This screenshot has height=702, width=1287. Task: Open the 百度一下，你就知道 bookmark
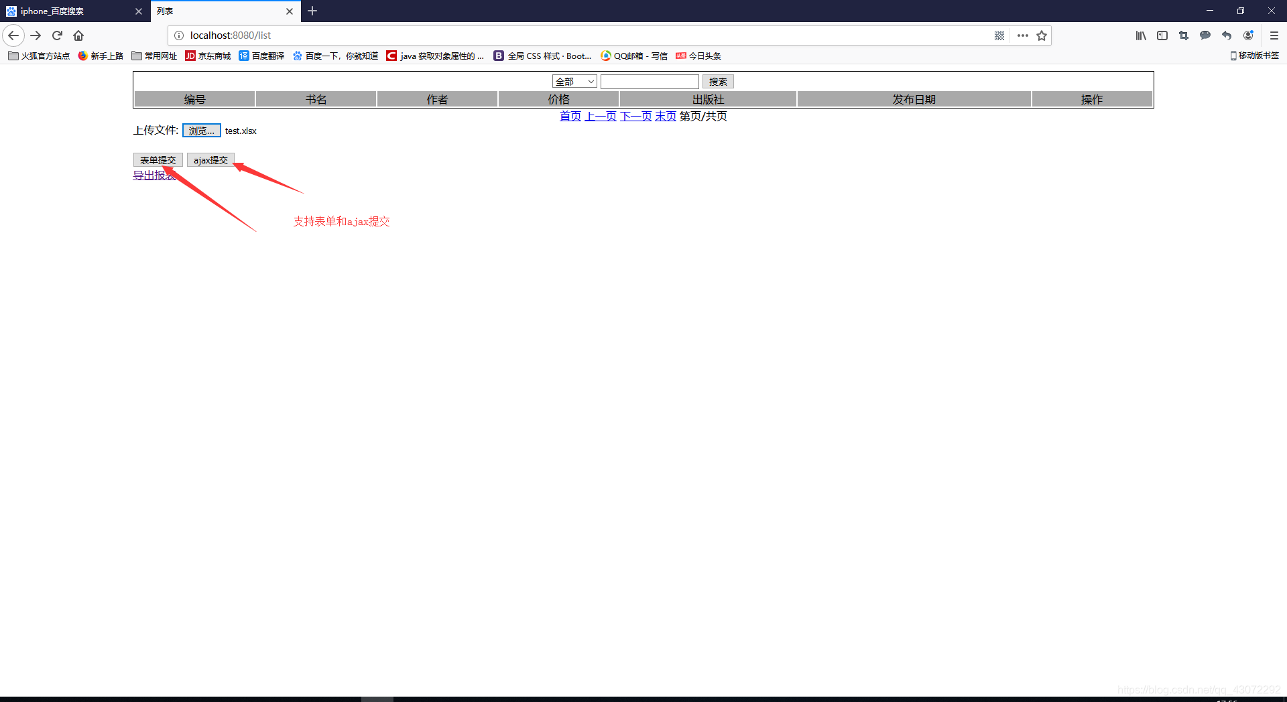point(335,56)
